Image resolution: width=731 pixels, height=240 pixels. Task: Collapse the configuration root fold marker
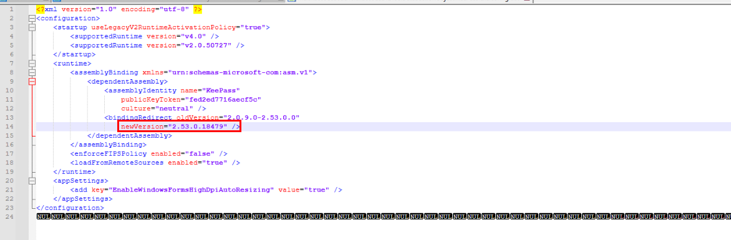[32, 18]
